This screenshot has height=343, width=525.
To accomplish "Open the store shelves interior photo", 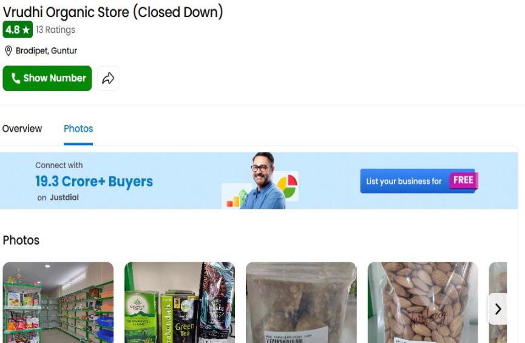I will tap(58, 302).
